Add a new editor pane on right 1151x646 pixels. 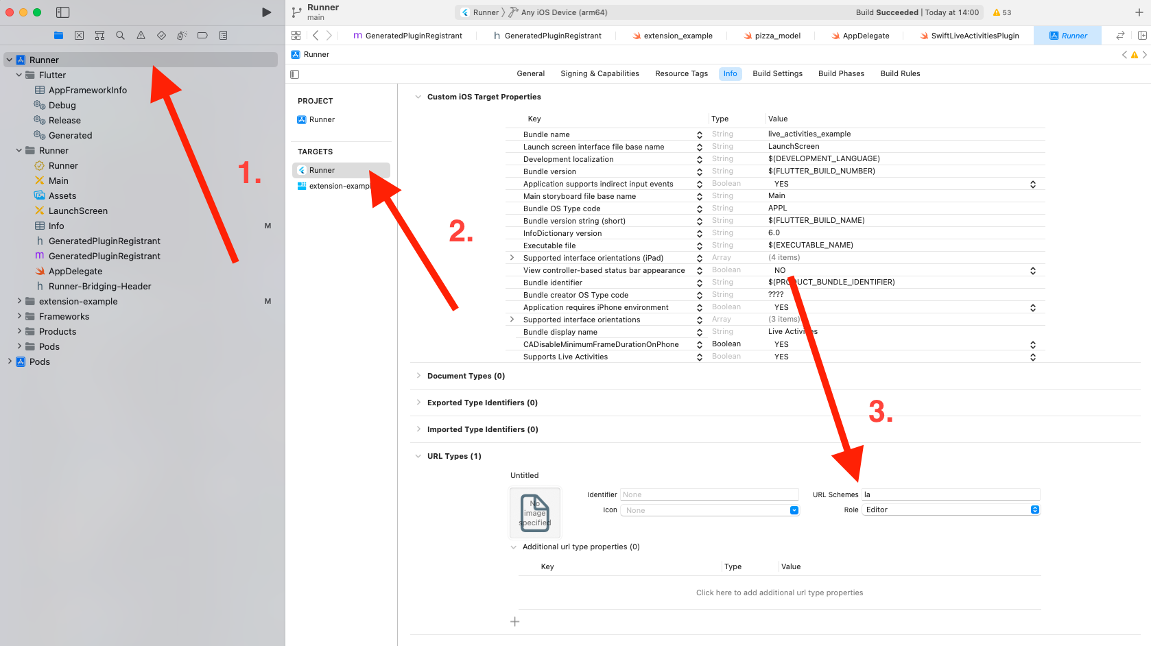1142,36
